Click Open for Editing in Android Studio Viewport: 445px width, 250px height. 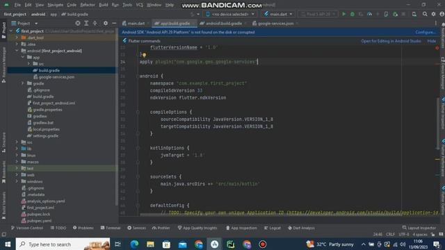tap(391, 41)
